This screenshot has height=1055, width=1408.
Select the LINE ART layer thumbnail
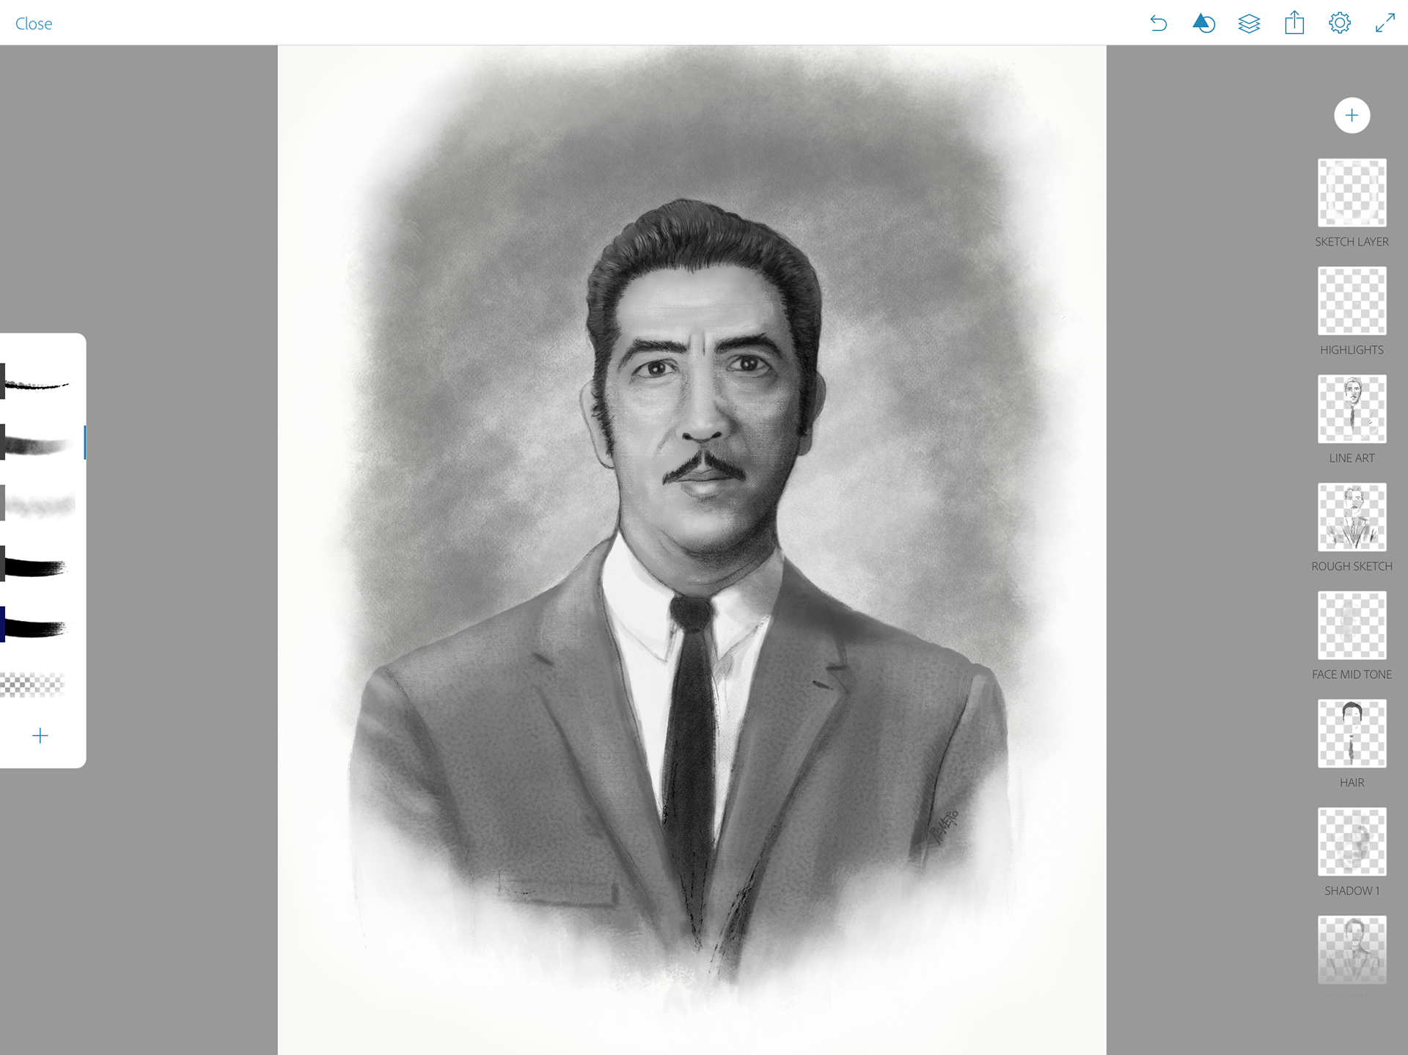(1352, 409)
